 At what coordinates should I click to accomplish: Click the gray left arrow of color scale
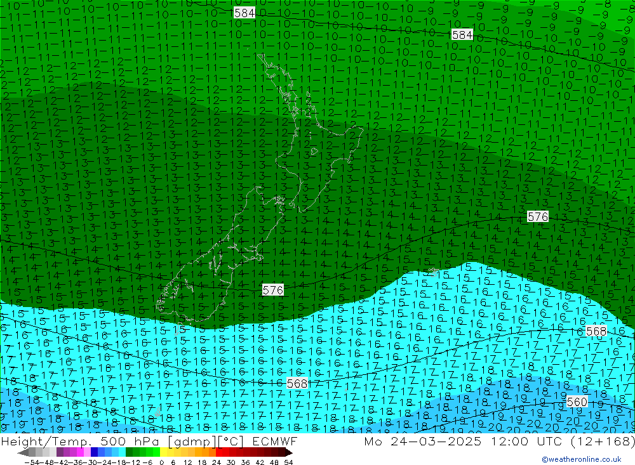tap(23, 452)
